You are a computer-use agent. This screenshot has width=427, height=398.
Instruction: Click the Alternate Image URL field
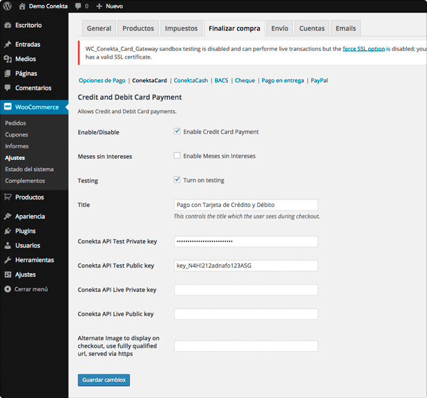click(x=246, y=346)
